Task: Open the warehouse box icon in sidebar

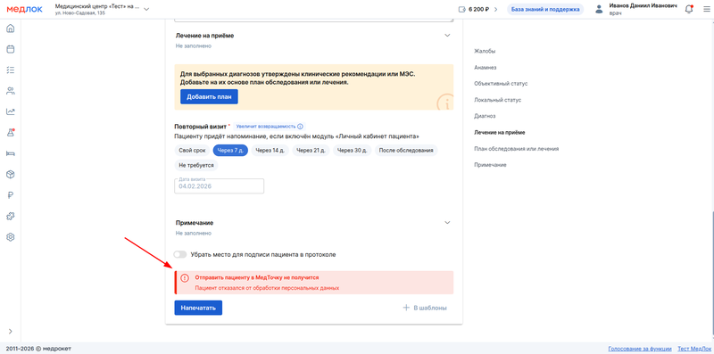Action: [x=11, y=174]
